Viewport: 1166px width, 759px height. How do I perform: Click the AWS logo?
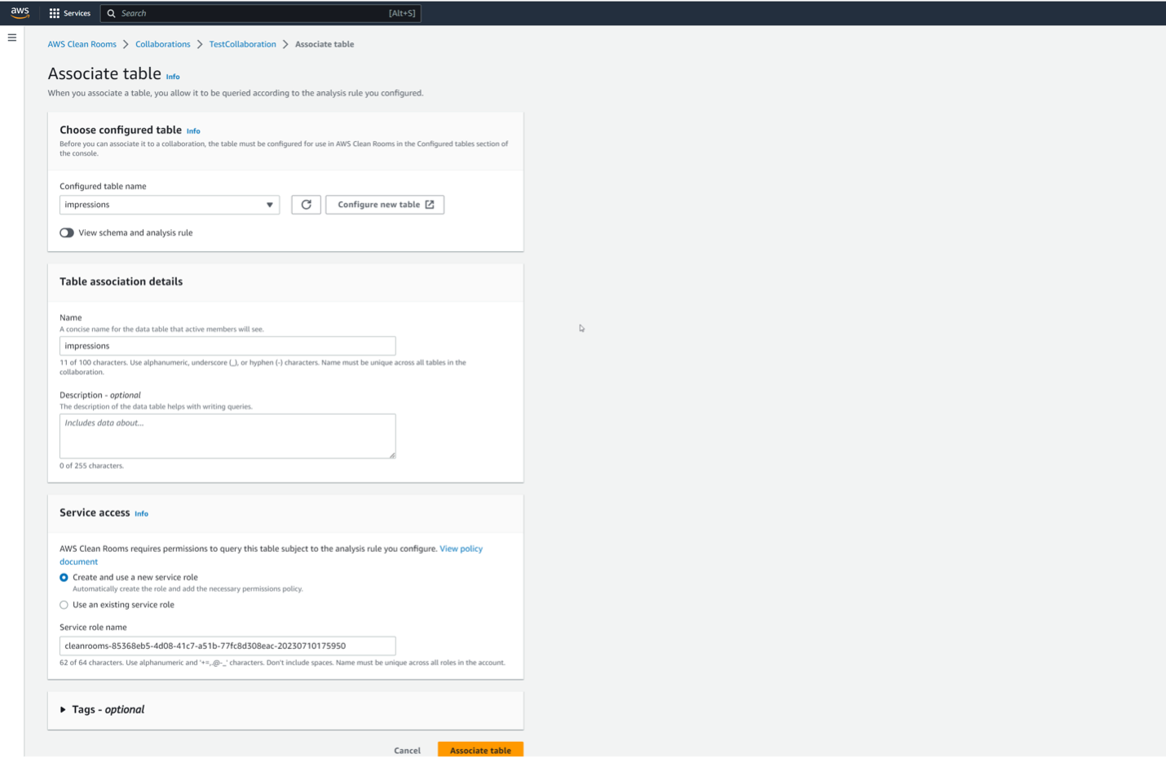(x=20, y=12)
